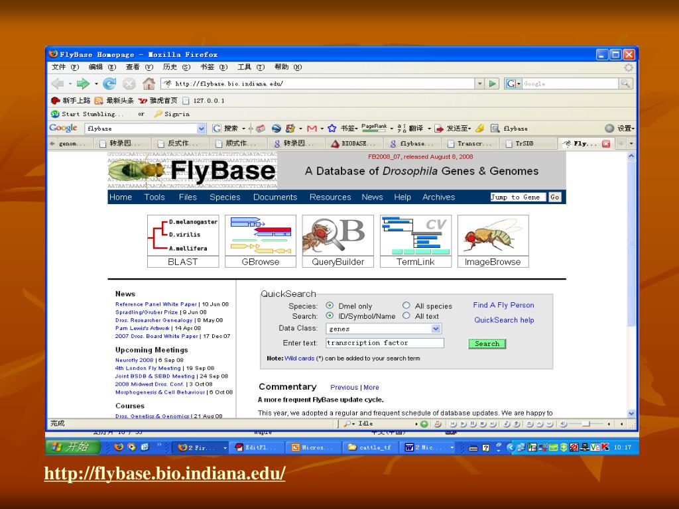Click the green Search button in QuickSearch
Screen dimensions: 679x509
point(487,344)
